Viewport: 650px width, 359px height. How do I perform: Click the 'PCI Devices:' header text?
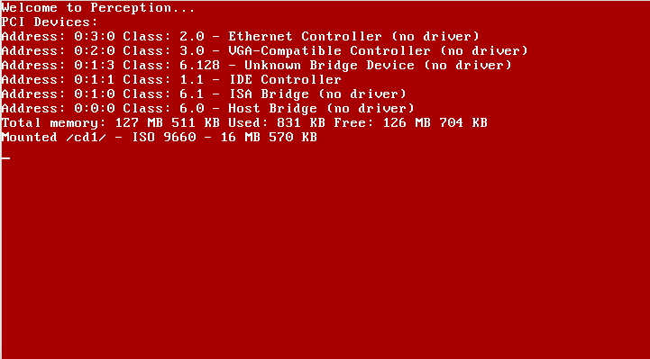50,22
